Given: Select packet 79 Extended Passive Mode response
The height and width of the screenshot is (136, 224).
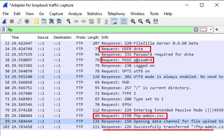Looking at the screenshot, I should click(112, 110).
